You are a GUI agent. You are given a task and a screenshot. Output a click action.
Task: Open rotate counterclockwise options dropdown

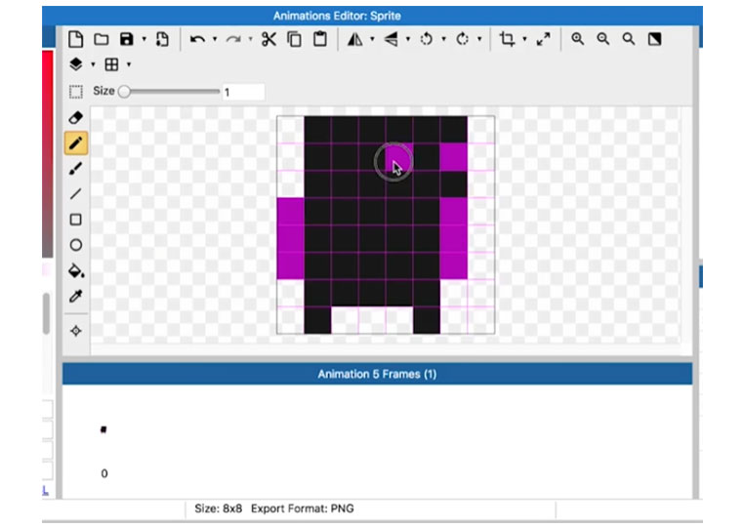tap(443, 39)
